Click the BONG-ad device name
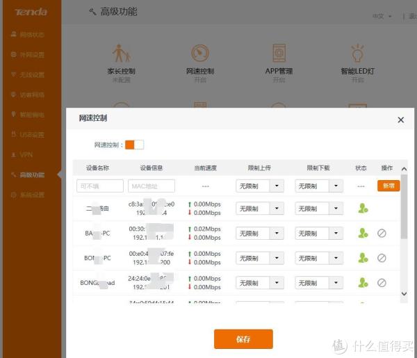 97,283
